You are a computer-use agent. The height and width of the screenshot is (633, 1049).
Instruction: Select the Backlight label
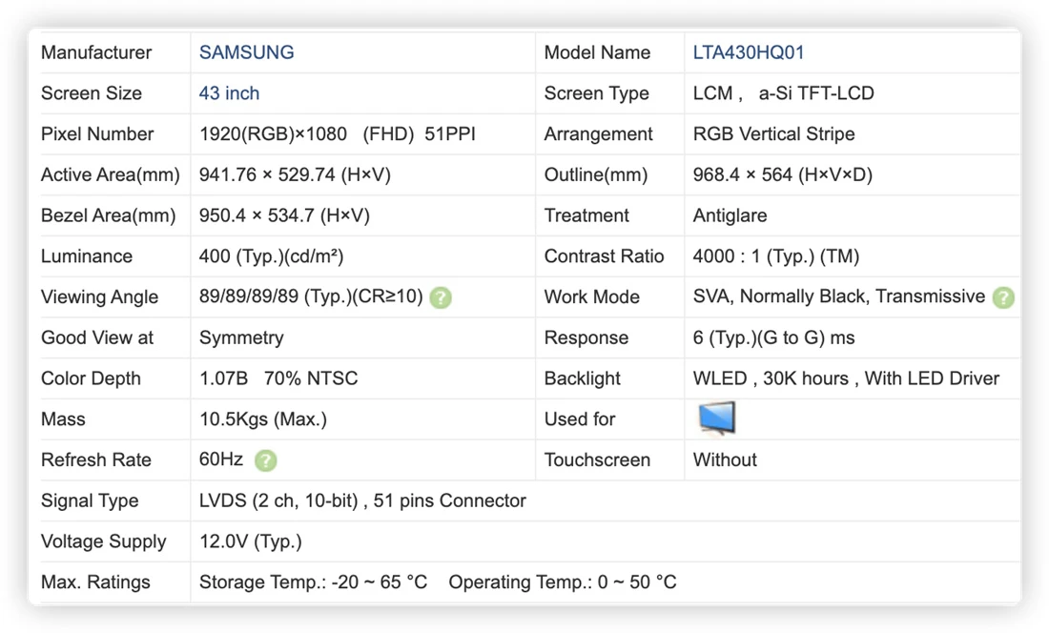click(583, 379)
